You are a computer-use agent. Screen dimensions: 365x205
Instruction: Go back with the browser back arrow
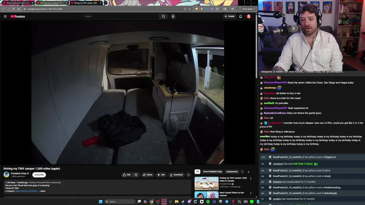pyautogui.click(x=3, y=9)
